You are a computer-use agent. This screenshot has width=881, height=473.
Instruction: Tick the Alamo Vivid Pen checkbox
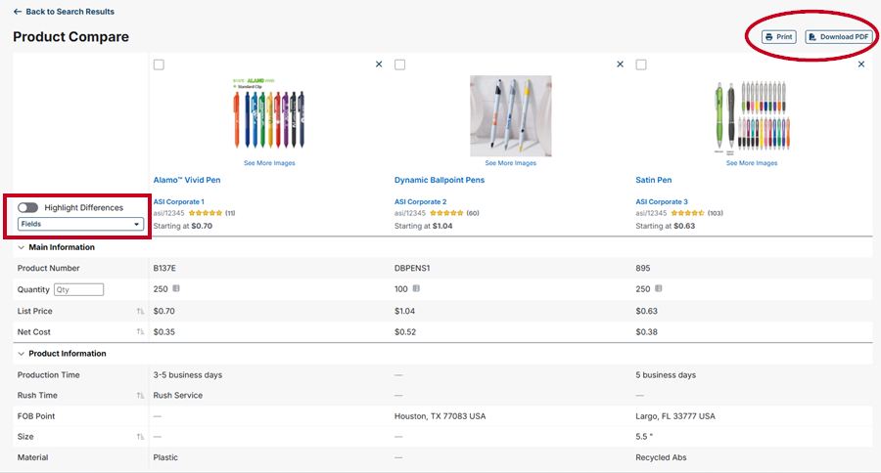point(159,64)
